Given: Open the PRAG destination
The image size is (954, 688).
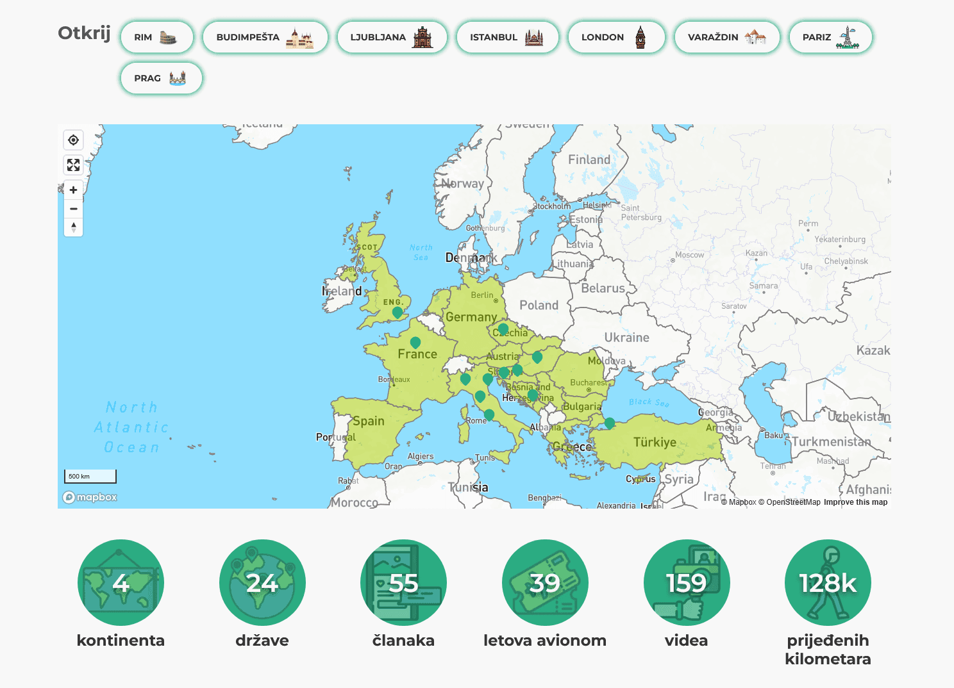Looking at the screenshot, I should coord(161,78).
